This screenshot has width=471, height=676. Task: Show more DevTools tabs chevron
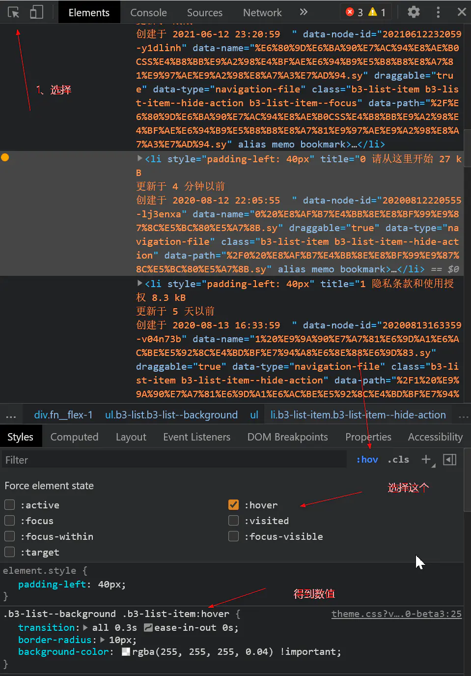click(304, 12)
